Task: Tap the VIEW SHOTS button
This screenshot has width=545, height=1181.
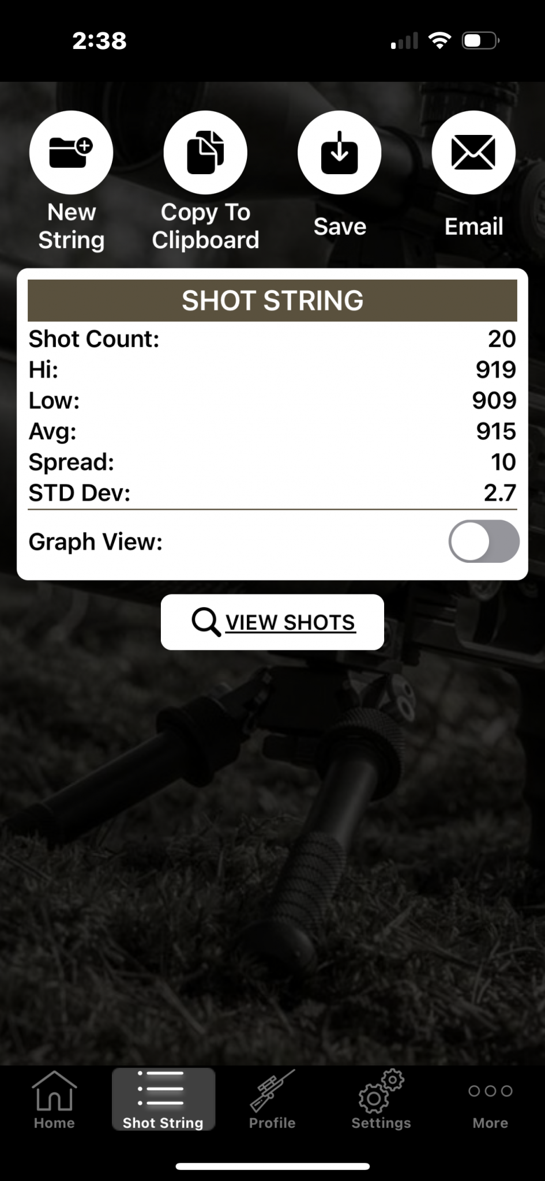Action: pyautogui.click(x=272, y=622)
